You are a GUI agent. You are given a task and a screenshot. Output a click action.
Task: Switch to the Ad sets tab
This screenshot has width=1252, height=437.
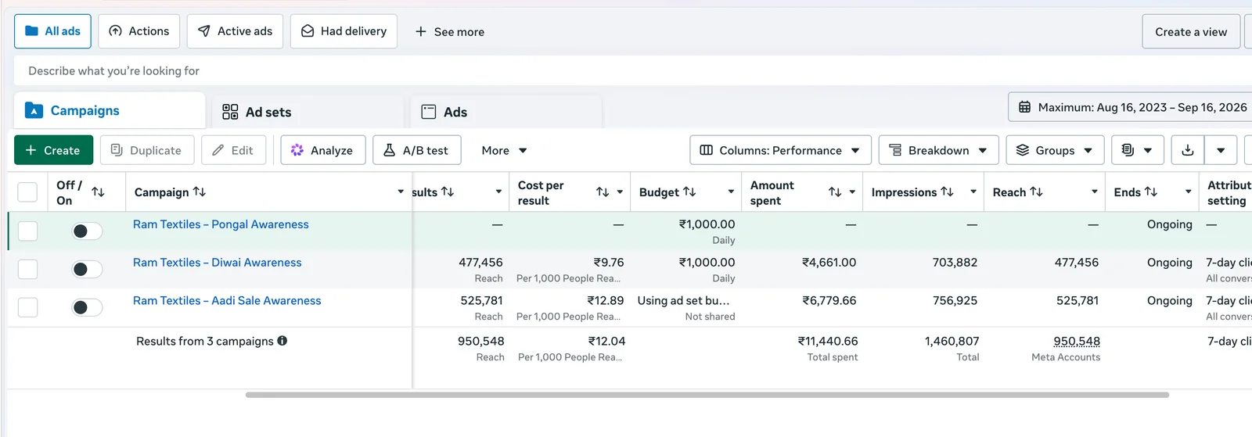click(x=308, y=112)
